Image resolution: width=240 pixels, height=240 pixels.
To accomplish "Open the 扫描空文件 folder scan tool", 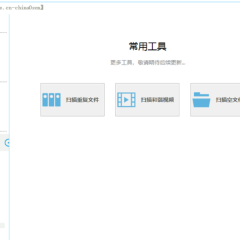I will (215, 100).
